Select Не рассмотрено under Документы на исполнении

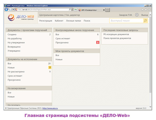(x=16, y=72)
